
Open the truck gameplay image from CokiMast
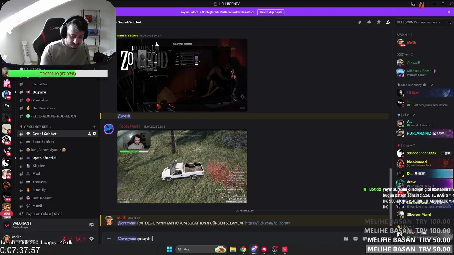(182, 167)
